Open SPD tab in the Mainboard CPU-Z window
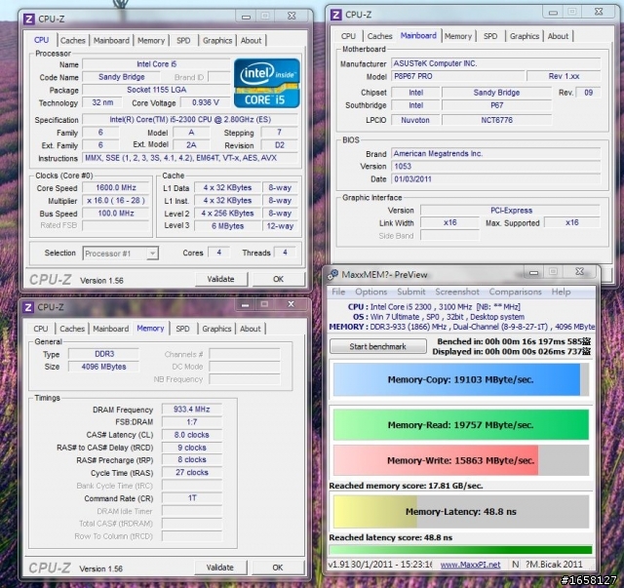This screenshot has height=588, width=624. (490, 36)
